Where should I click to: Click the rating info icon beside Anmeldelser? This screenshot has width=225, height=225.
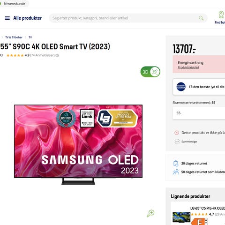(57, 55)
